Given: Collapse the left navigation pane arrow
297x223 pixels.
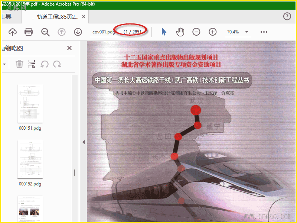Looking at the screenshot, I should point(84,142).
